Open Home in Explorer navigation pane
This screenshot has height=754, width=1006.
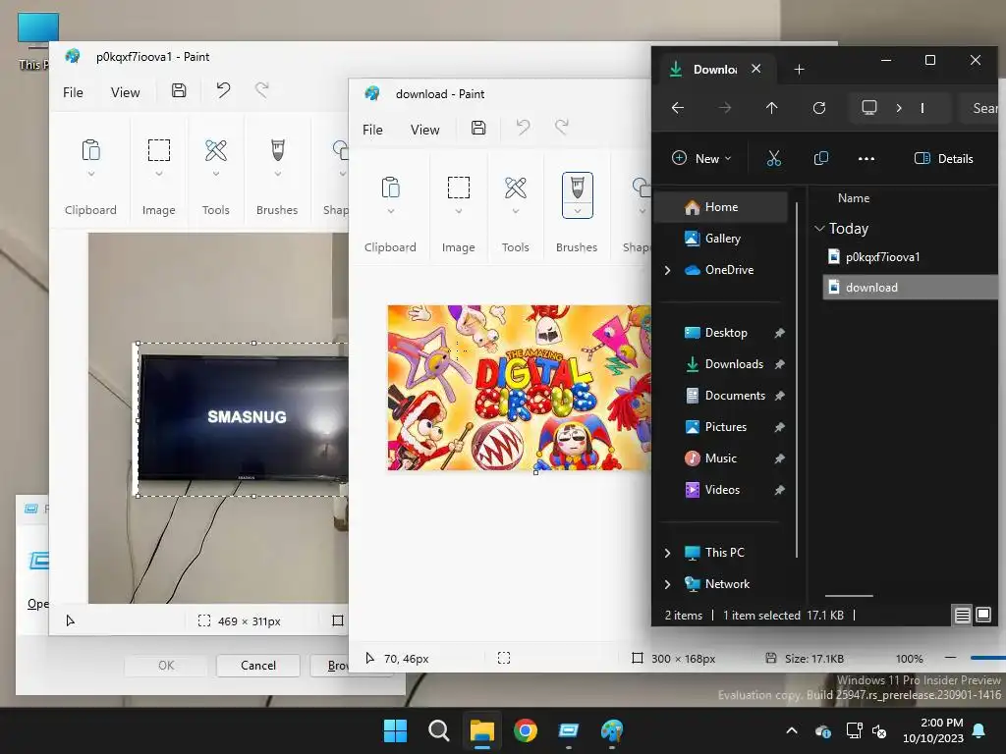(721, 207)
